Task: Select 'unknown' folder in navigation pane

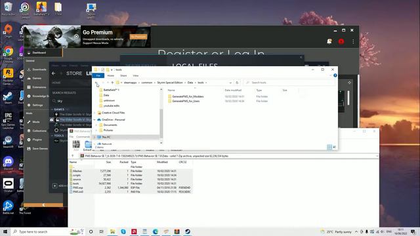Action: pos(107,100)
